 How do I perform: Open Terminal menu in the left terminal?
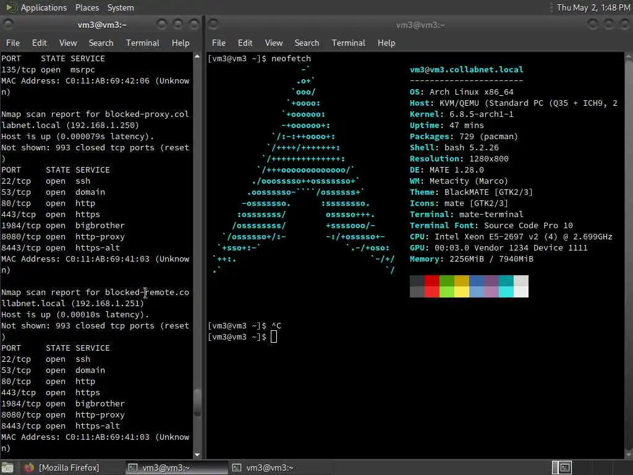(x=143, y=43)
